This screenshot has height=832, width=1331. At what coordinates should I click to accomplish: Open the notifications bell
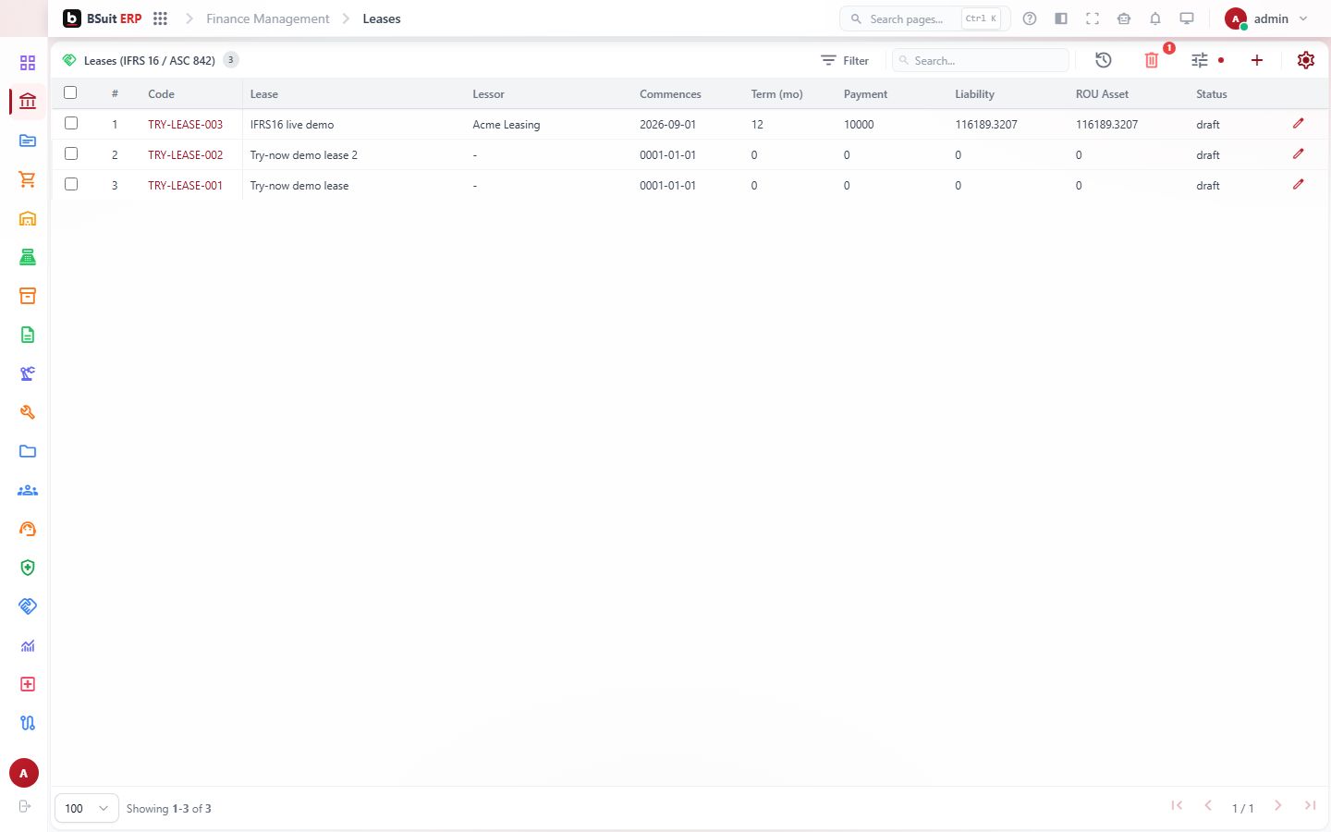[x=1155, y=18]
